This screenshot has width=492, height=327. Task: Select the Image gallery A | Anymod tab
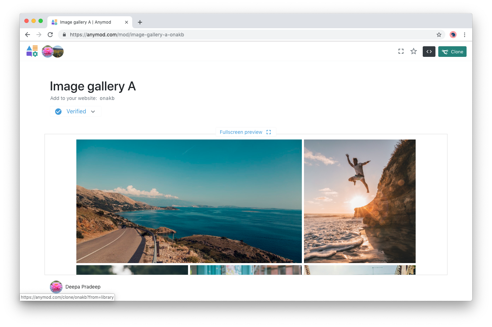click(x=90, y=22)
